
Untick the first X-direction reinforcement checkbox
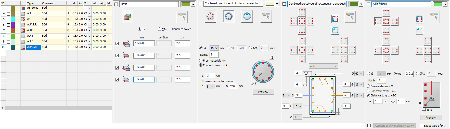pos(117,44)
